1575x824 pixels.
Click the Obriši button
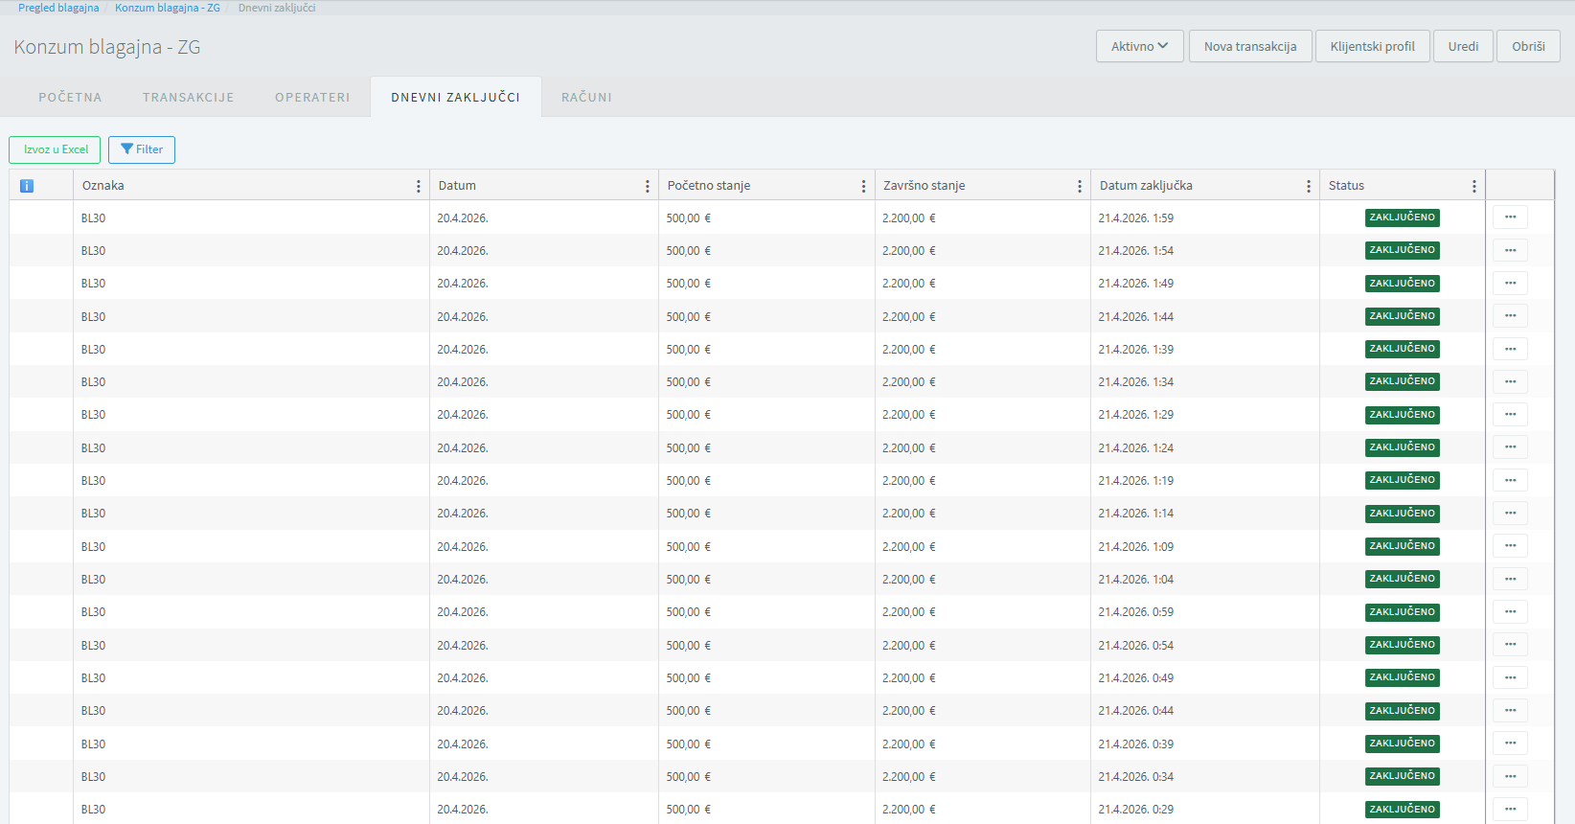click(1528, 46)
